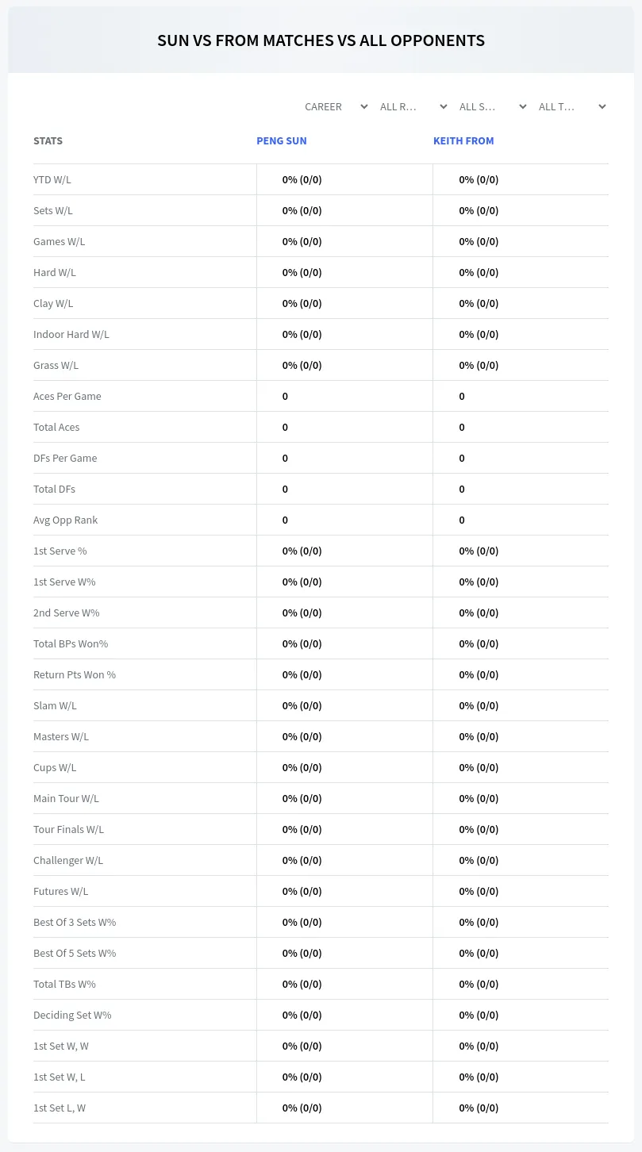This screenshot has width=642, height=1152.
Task: Select the Challenger W/L row label
Action: pos(68,860)
